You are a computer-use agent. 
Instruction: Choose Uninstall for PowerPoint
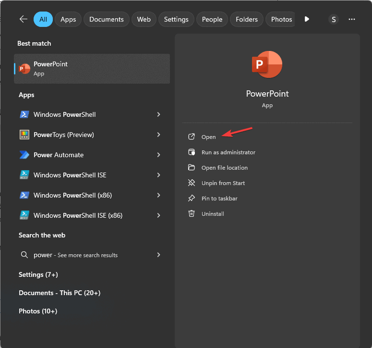click(213, 214)
